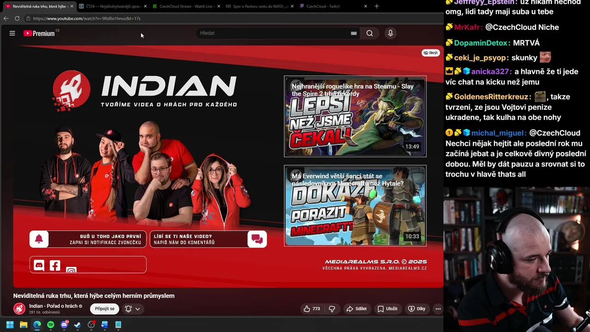Open the on-screen keyboard icon in search
The image size is (590, 332).
354,33
